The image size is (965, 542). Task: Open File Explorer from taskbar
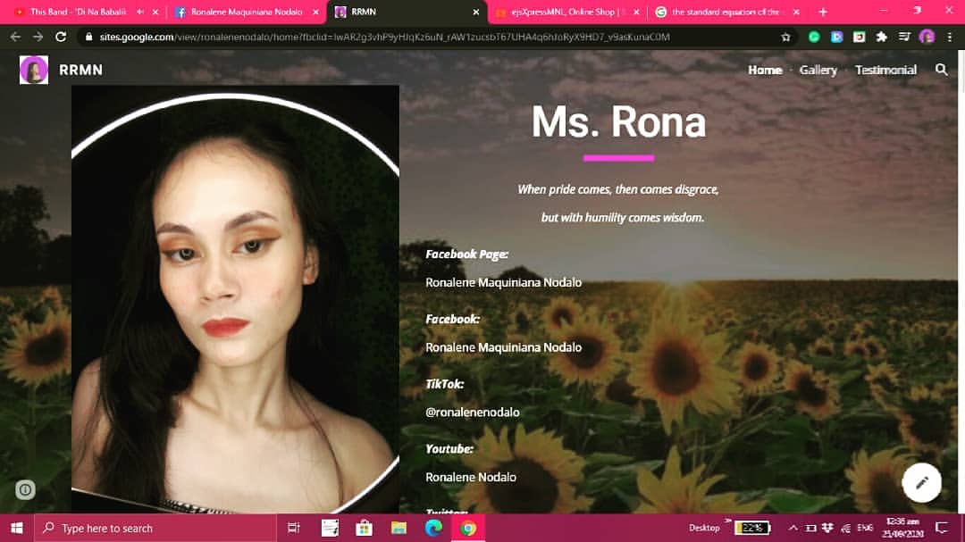click(399, 528)
